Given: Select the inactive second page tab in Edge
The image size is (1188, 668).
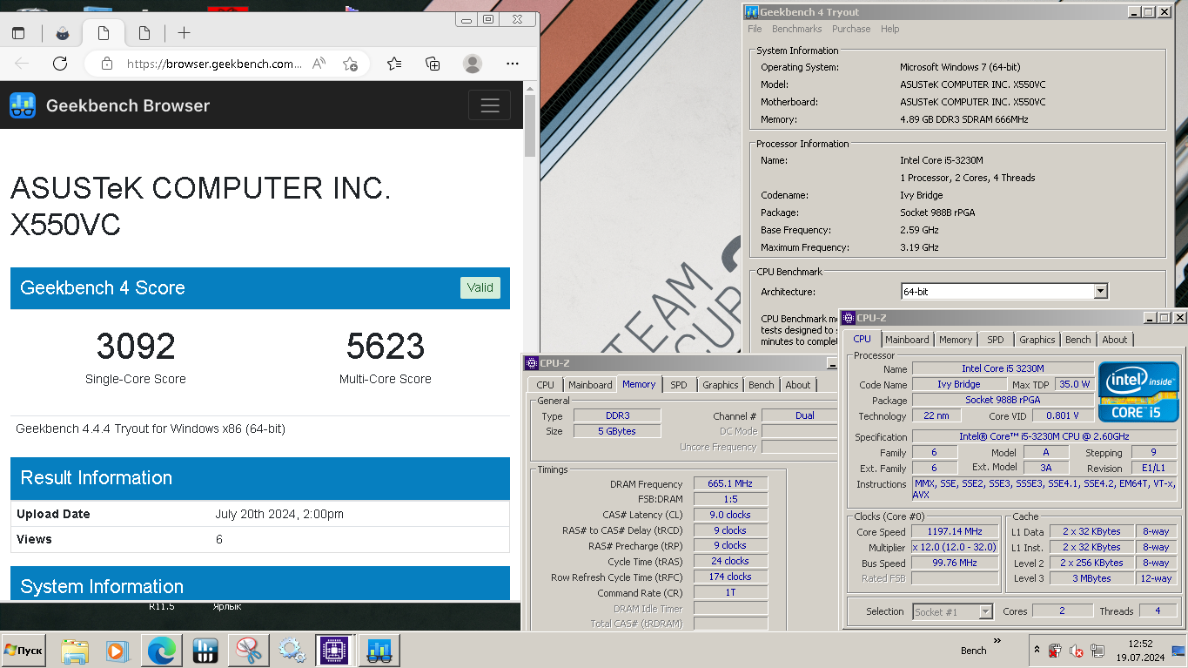Looking at the screenshot, I should (x=144, y=33).
